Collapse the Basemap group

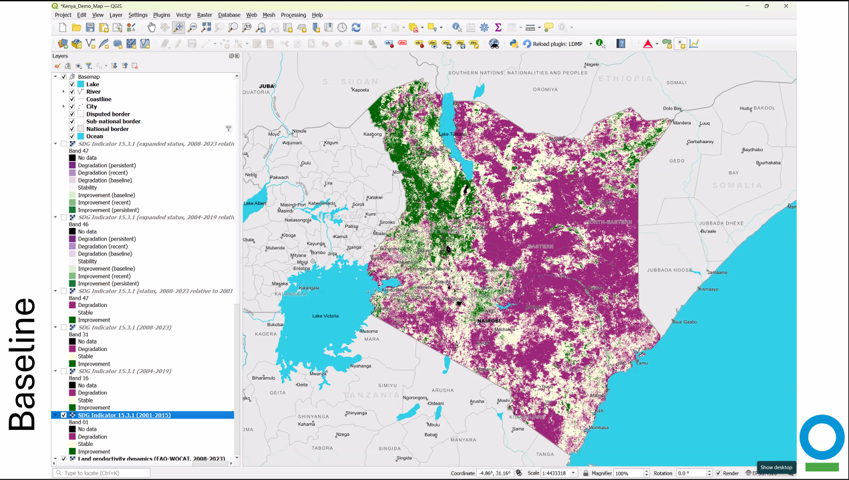click(55, 77)
